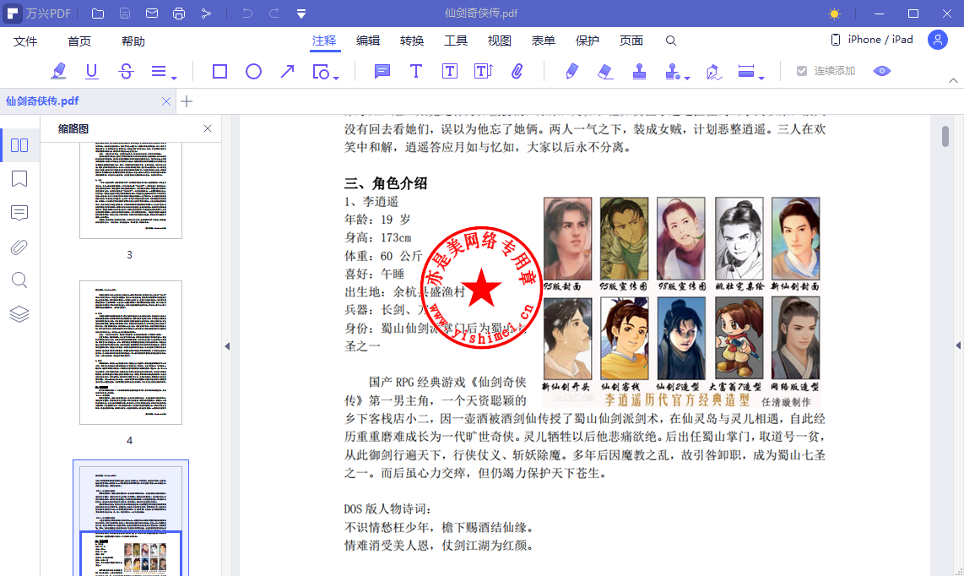Collapse the ribbon toolbar
Image resolution: width=964 pixels, height=576 pixels.
pyautogui.click(x=953, y=80)
